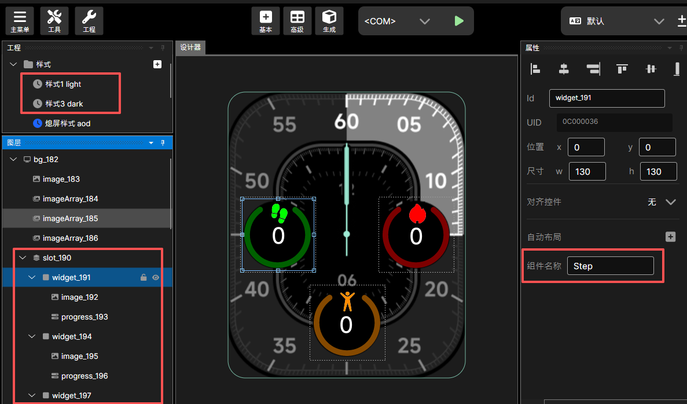Select 样式3 dark style
Image resolution: width=687 pixels, height=404 pixels.
coord(64,104)
